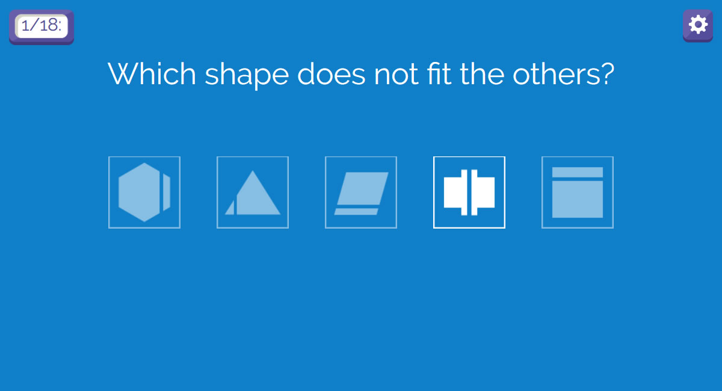Click the small triangle sliver beside large triangle

230,208
